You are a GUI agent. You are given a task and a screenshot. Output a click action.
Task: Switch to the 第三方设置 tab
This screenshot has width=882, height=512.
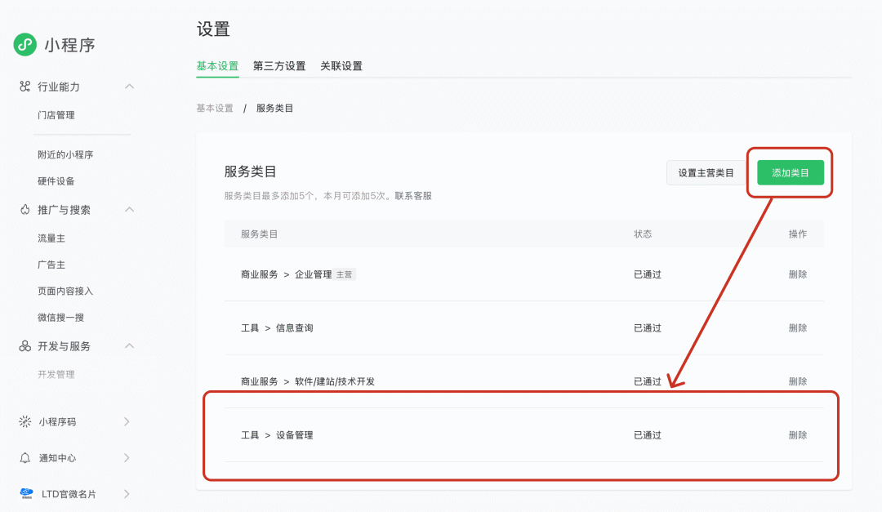click(x=279, y=66)
